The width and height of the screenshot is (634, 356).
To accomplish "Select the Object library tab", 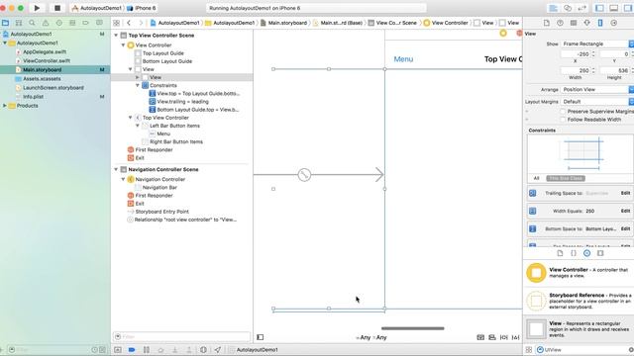I will click(x=586, y=253).
